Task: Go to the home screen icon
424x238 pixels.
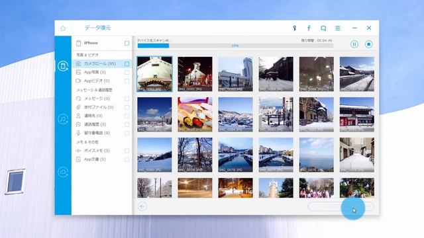Action: click(x=63, y=28)
